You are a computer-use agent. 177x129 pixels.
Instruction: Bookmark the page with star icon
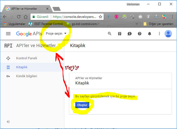pos(100,17)
